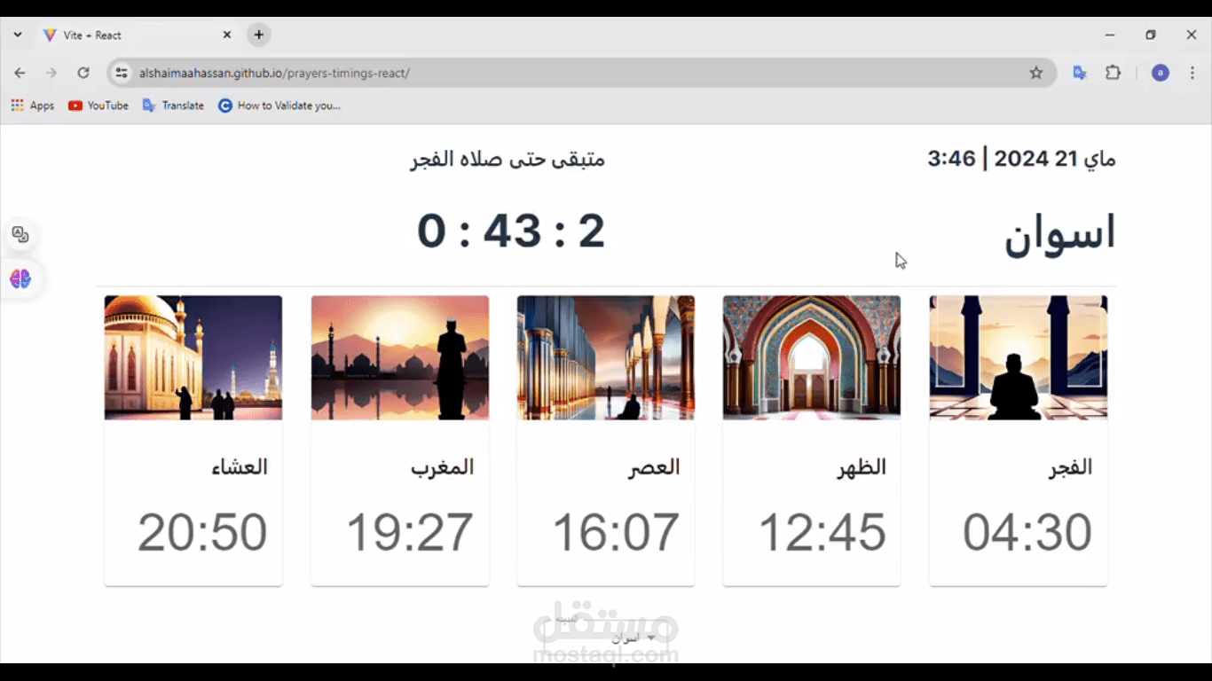Viewport: 1212px width, 681px height.
Task: Click the date text ماي 21 2024 | 3:46
Action: click(x=1021, y=160)
